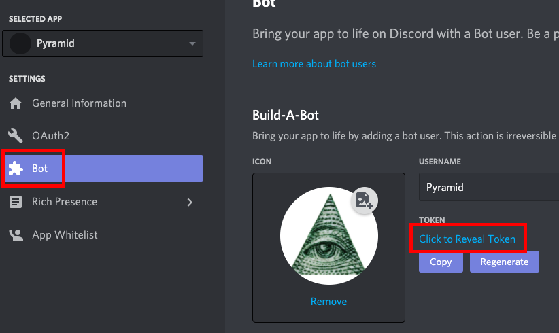
Task: Expand Rich Presence submenu chevron
Action: tap(190, 203)
